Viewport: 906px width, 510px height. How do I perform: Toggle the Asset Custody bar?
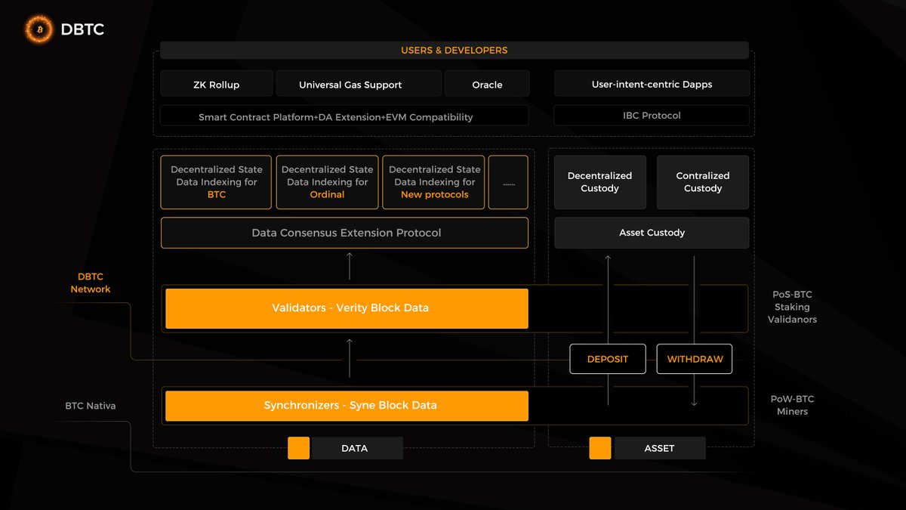(x=651, y=232)
